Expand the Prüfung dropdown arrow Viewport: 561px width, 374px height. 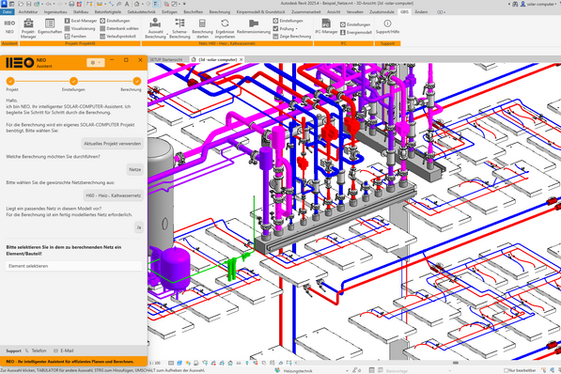click(297, 28)
